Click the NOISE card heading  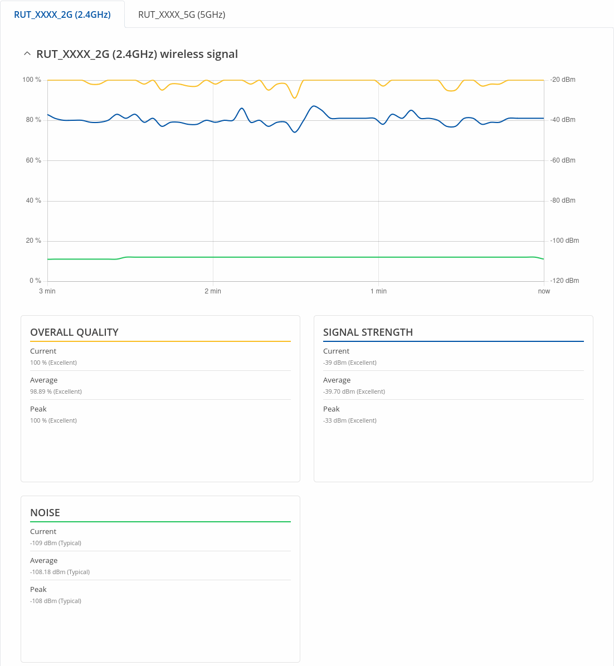coord(45,513)
